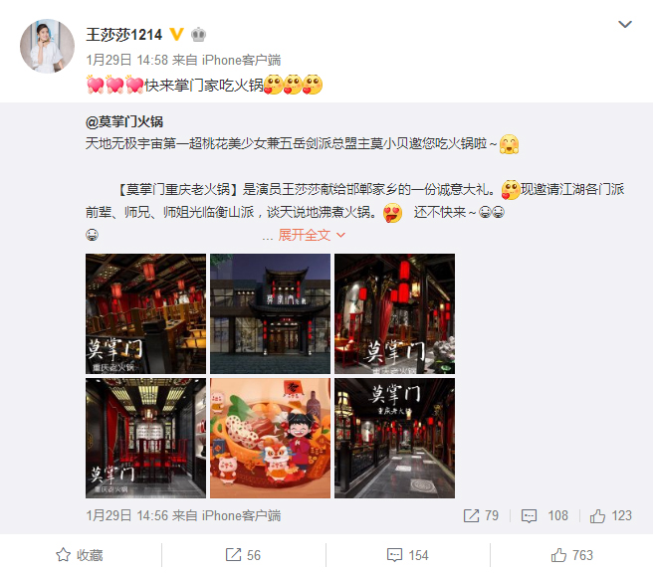Like the original post with 123 likes
Screen dimensions: 653x573
(x=610, y=515)
